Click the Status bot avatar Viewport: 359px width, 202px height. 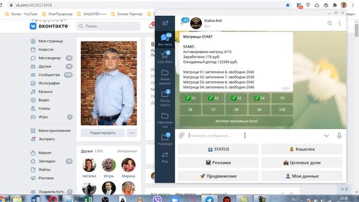click(x=196, y=23)
